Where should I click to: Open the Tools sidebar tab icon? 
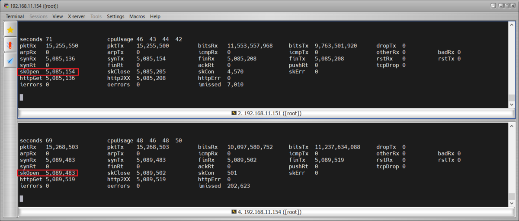coord(10,45)
